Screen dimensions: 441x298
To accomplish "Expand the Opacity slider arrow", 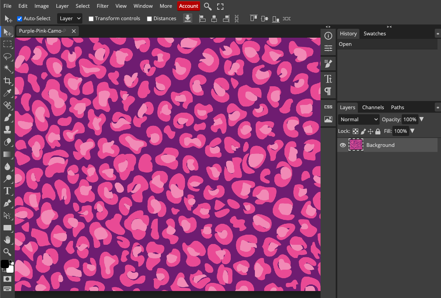I will [422, 120].
